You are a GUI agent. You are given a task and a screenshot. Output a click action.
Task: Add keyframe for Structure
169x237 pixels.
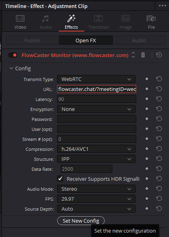147,159
